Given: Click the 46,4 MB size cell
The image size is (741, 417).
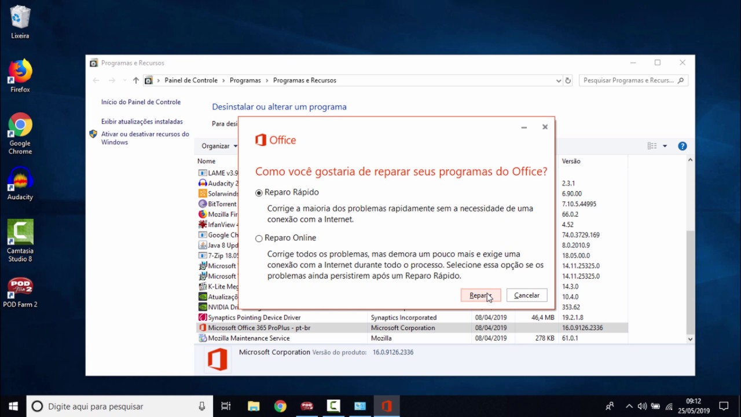Looking at the screenshot, I should [x=543, y=317].
